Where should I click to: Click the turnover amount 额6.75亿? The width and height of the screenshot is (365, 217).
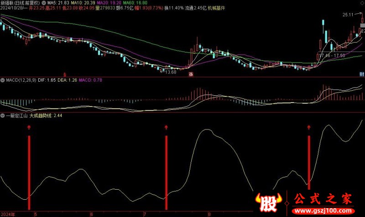click(x=125, y=8)
